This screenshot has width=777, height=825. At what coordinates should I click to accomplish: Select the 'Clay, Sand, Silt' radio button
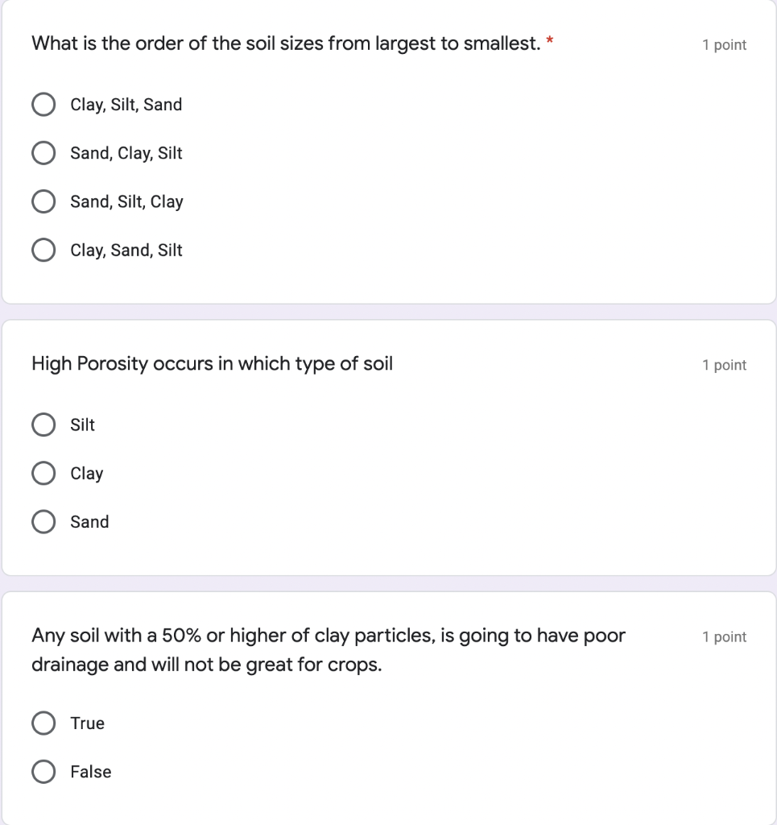point(43,251)
